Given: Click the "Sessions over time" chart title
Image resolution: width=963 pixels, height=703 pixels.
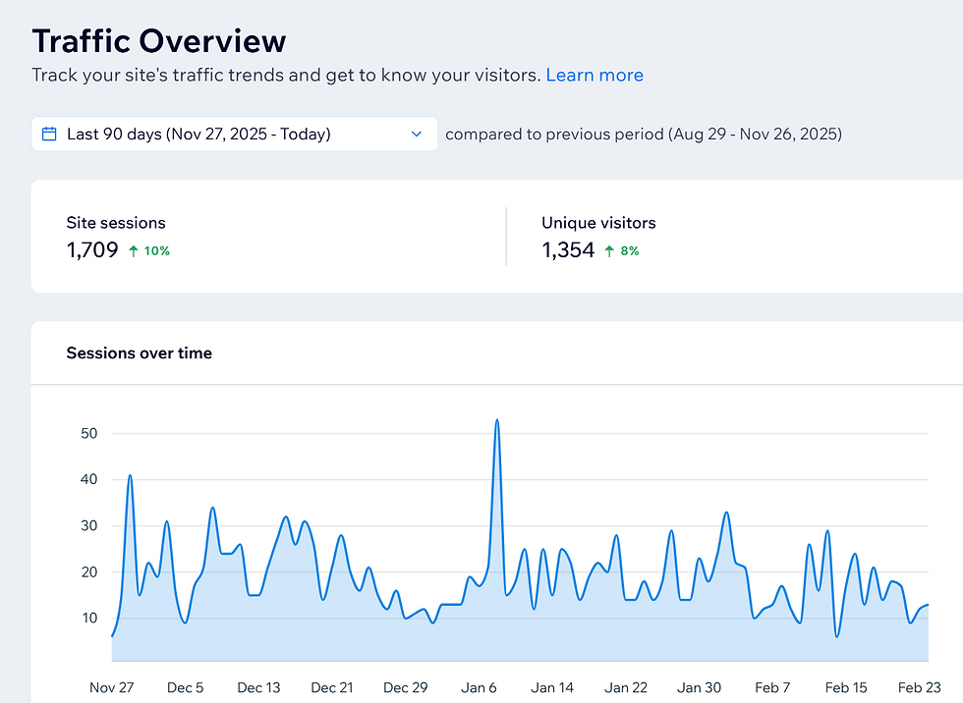Looking at the screenshot, I should click(x=139, y=352).
